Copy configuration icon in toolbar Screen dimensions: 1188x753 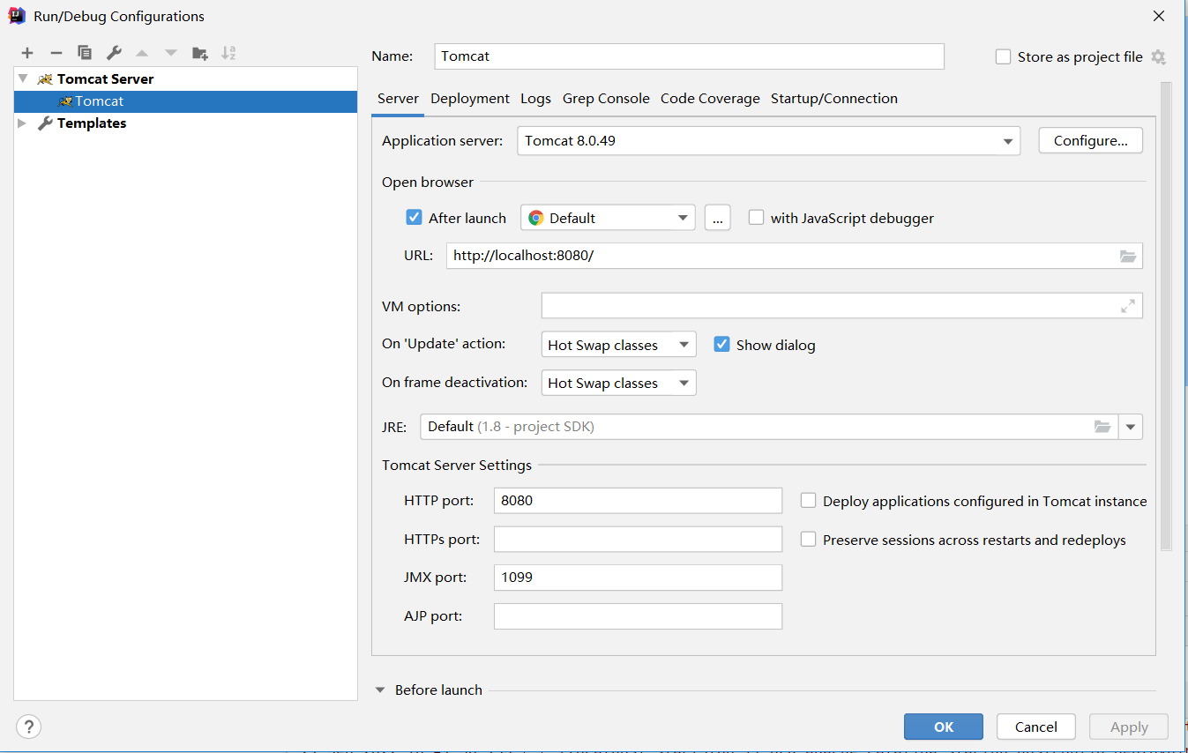tap(85, 53)
